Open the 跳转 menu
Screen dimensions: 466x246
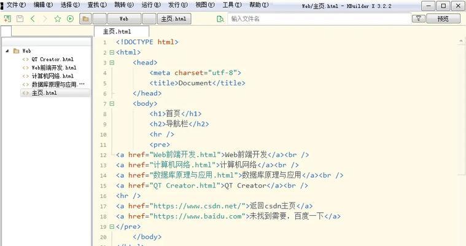124,5
